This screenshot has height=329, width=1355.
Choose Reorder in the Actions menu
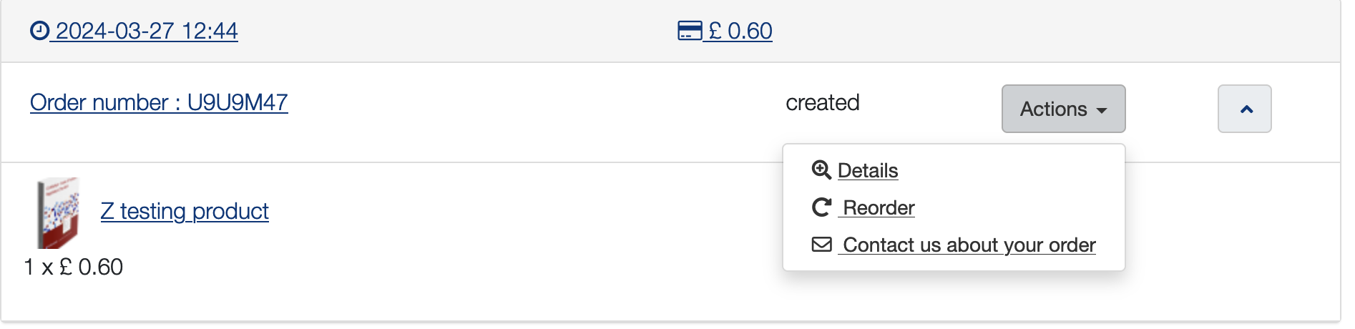(879, 207)
